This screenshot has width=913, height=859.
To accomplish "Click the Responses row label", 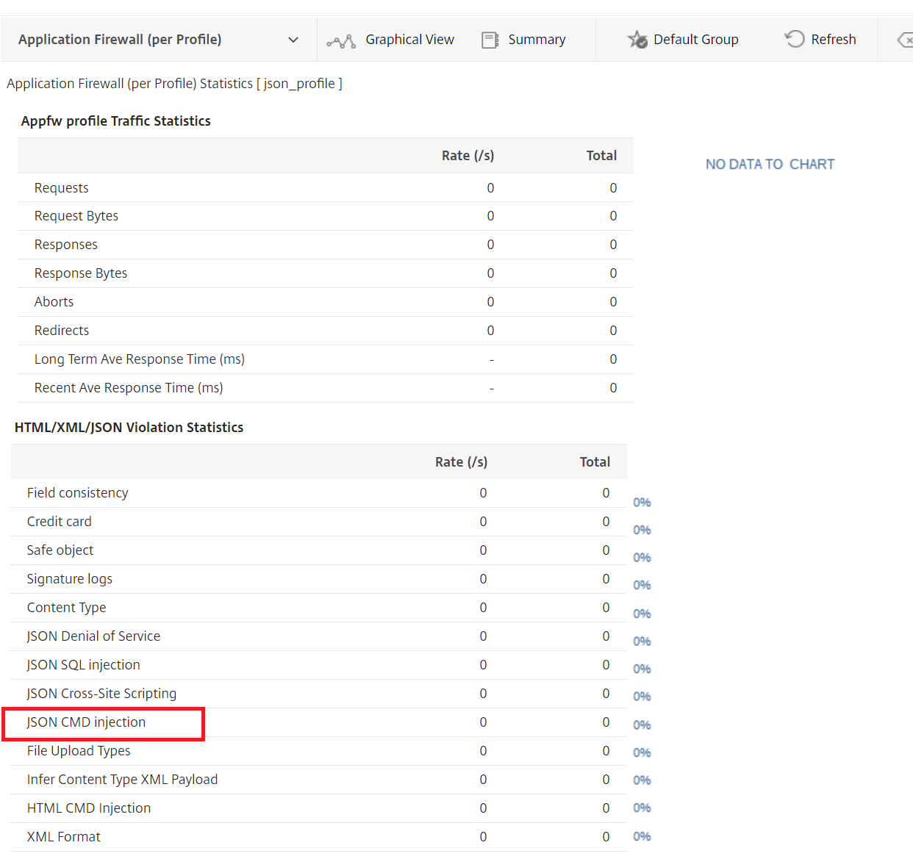I will [65, 245].
